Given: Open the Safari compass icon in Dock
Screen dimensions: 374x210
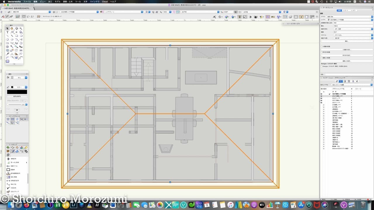Looking at the screenshot, I should (x=19, y=205).
